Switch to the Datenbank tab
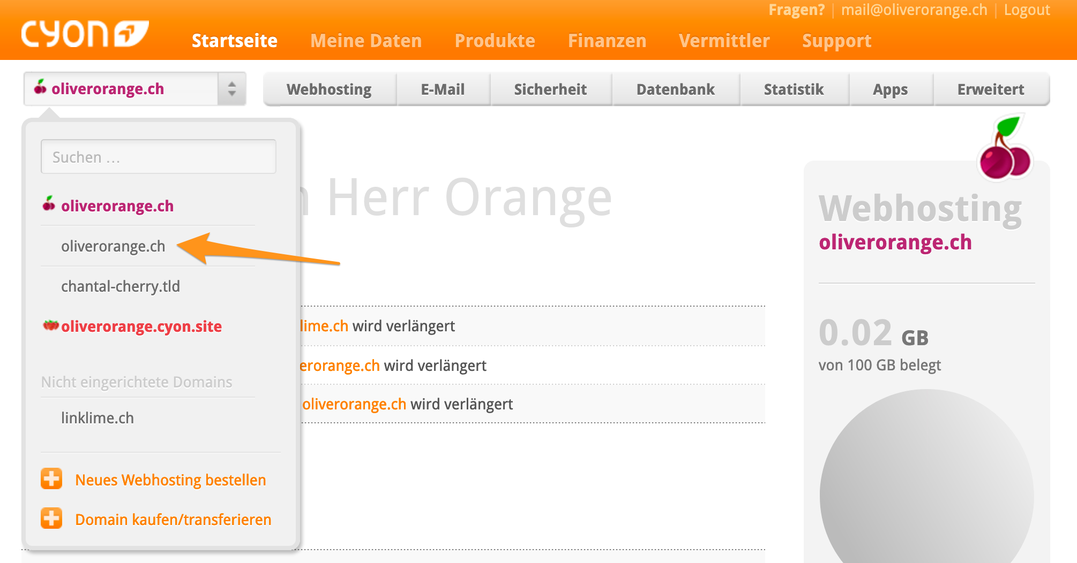This screenshot has height=563, width=1077. pos(676,89)
